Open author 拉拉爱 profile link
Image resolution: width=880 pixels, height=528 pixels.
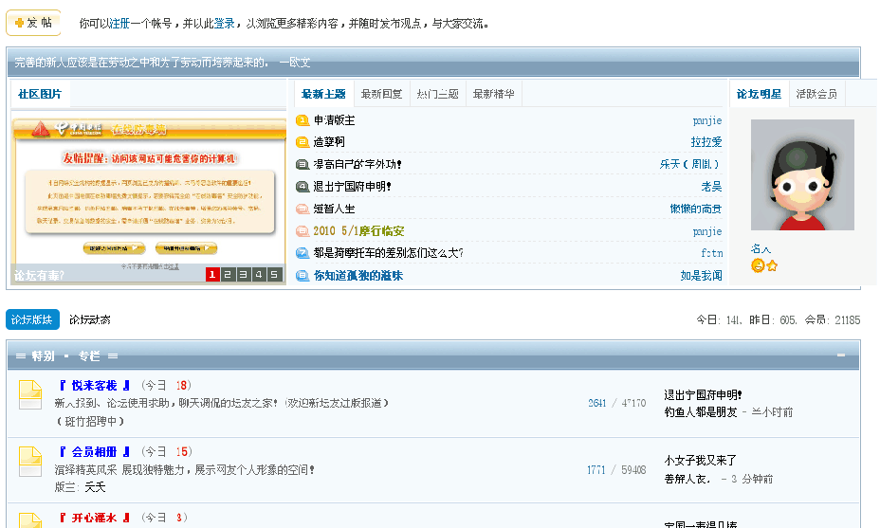click(706, 142)
